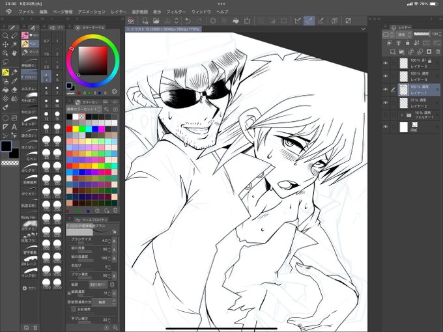Image resolution: width=443 pixels, height=332 pixels.
Task: Pick the yellow swatch in color set
Action: 76,129
